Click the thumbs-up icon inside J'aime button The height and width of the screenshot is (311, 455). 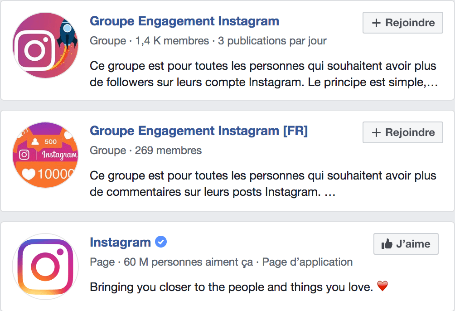pyautogui.click(x=386, y=244)
